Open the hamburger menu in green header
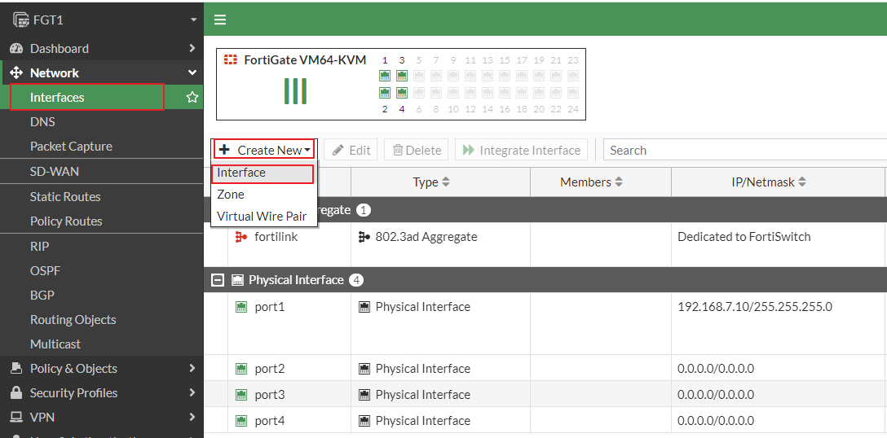Image resolution: width=887 pixels, height=438 pixels. pyautogui.click(x=220, y=20)
